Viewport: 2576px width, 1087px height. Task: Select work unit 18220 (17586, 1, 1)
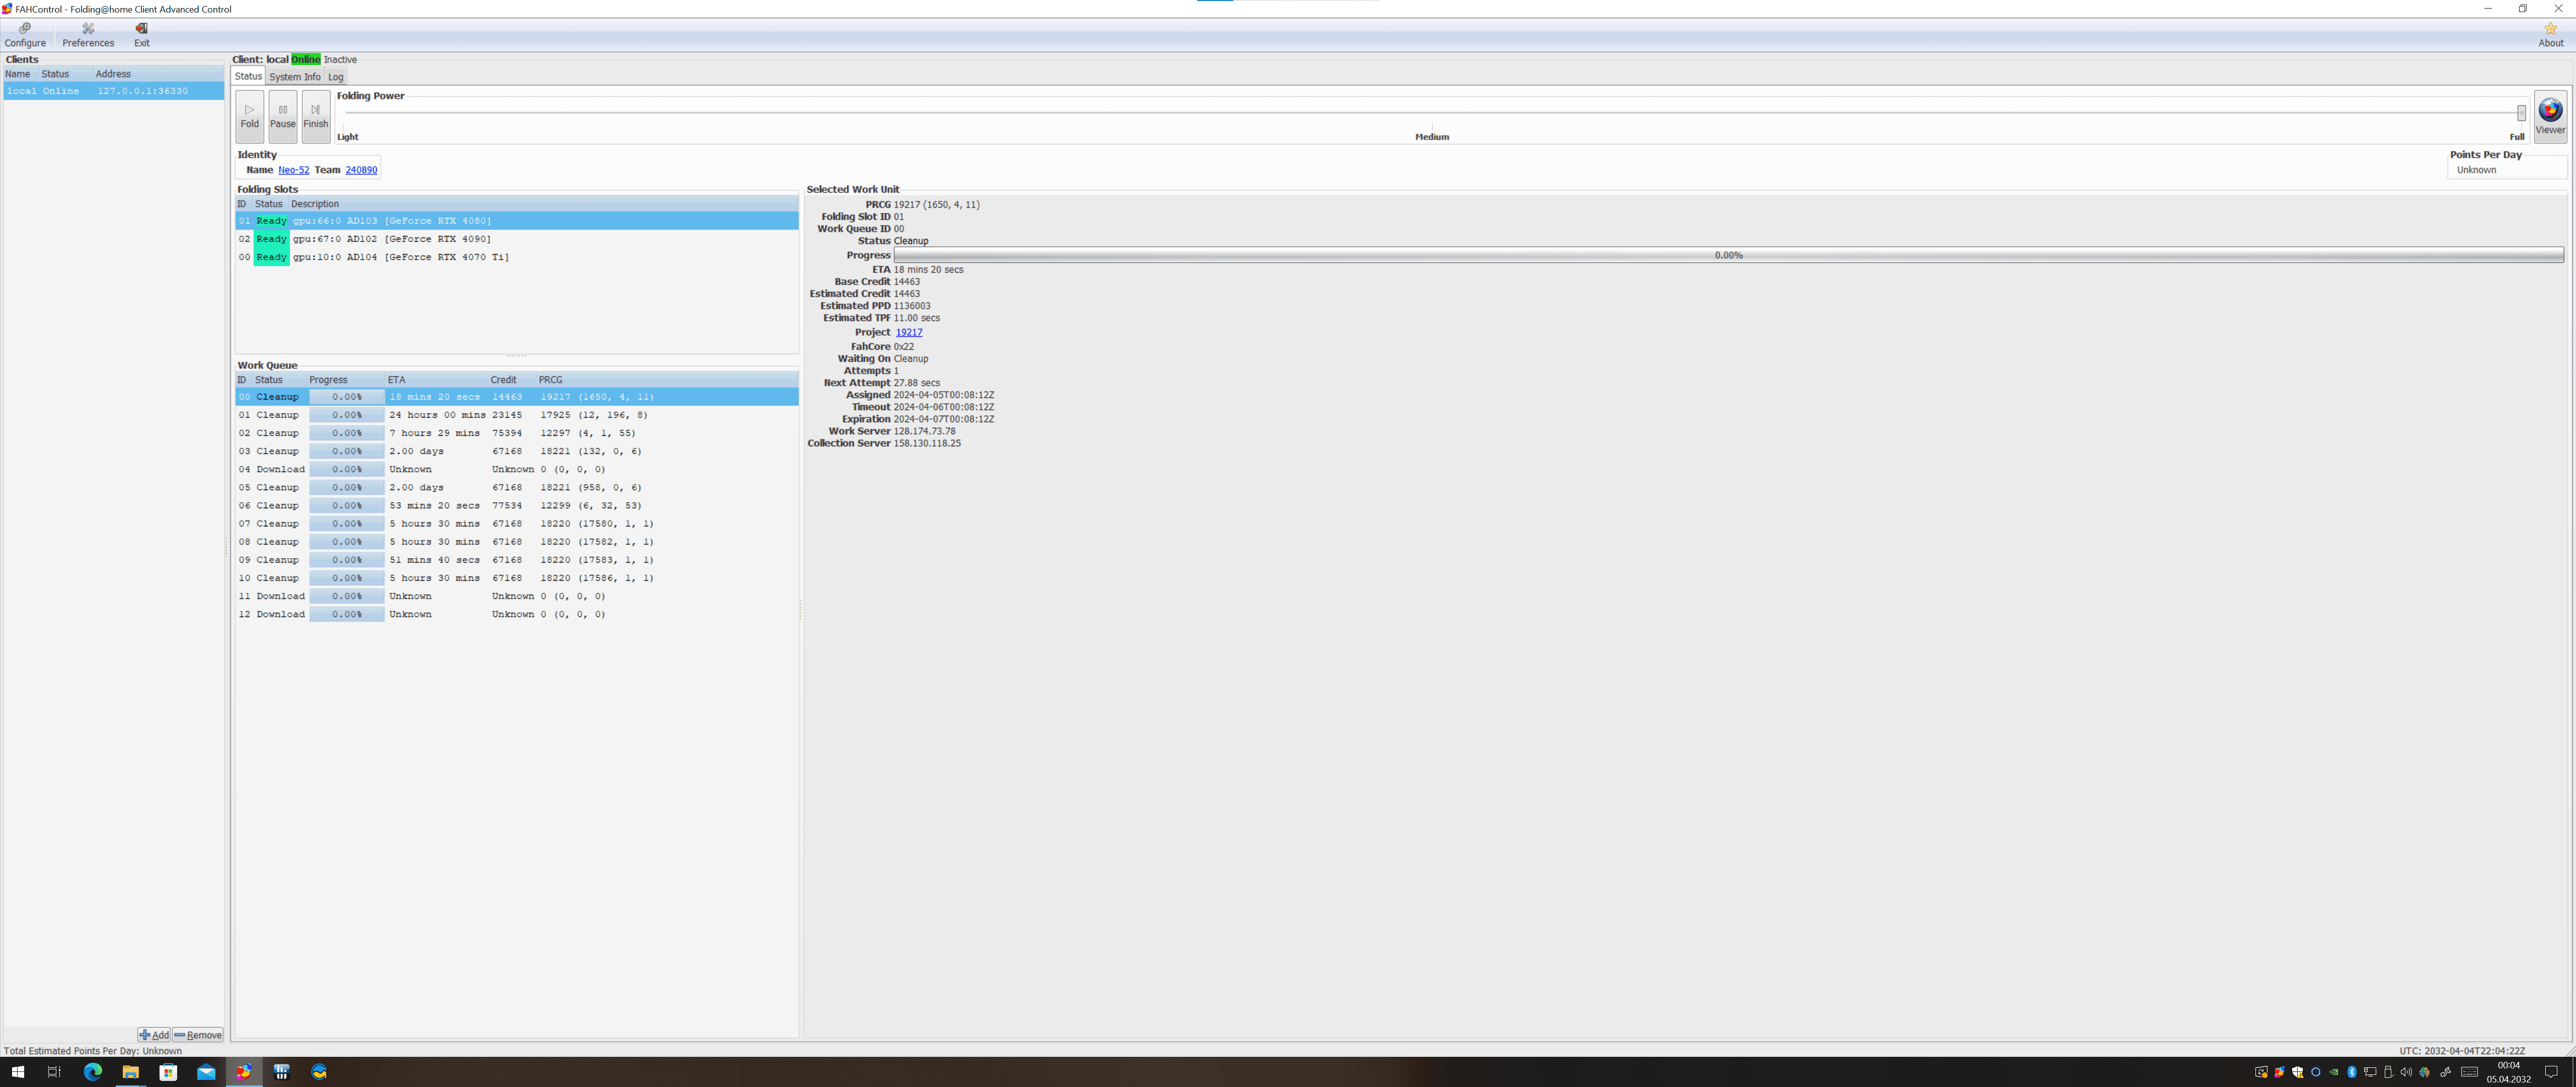click(x=517, y=578)
